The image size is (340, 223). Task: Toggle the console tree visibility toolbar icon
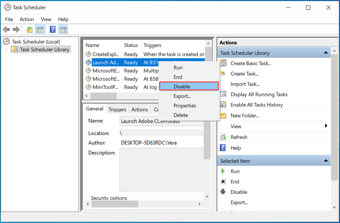tap(40, 29)
